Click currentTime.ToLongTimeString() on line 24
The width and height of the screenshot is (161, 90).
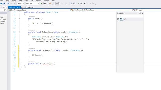pos(52,42)
